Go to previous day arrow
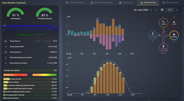The image size is (184, 101). (x=151, y=10)
